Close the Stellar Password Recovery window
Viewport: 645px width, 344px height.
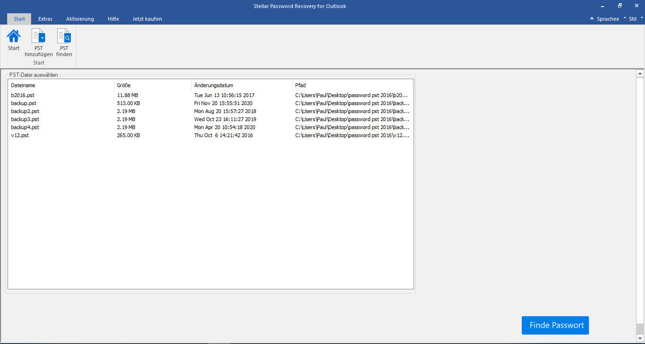(637, 6)
